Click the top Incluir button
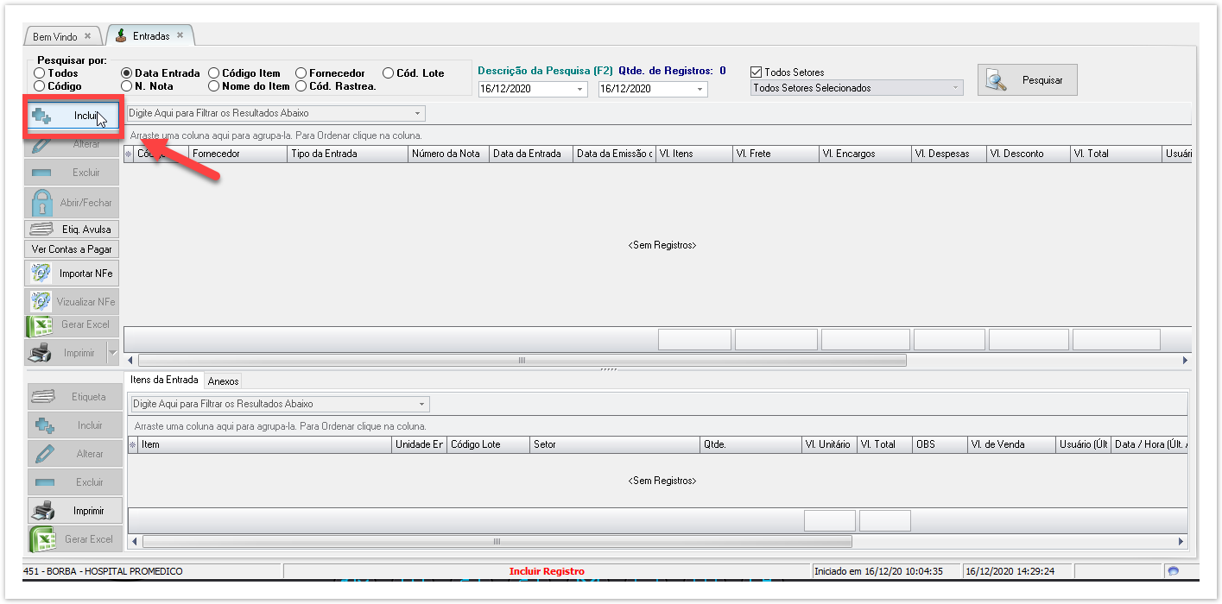The height and width of the screenshot is (604, 1222). coord(72,116)
